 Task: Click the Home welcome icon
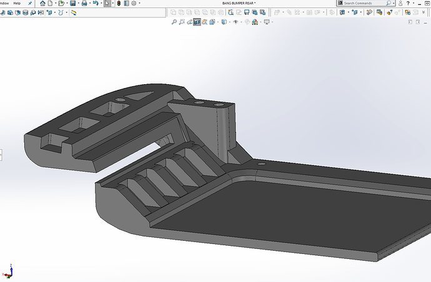42,3
